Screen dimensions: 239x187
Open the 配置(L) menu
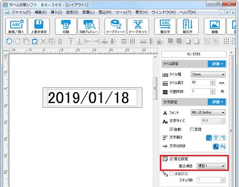click(88, 12)
